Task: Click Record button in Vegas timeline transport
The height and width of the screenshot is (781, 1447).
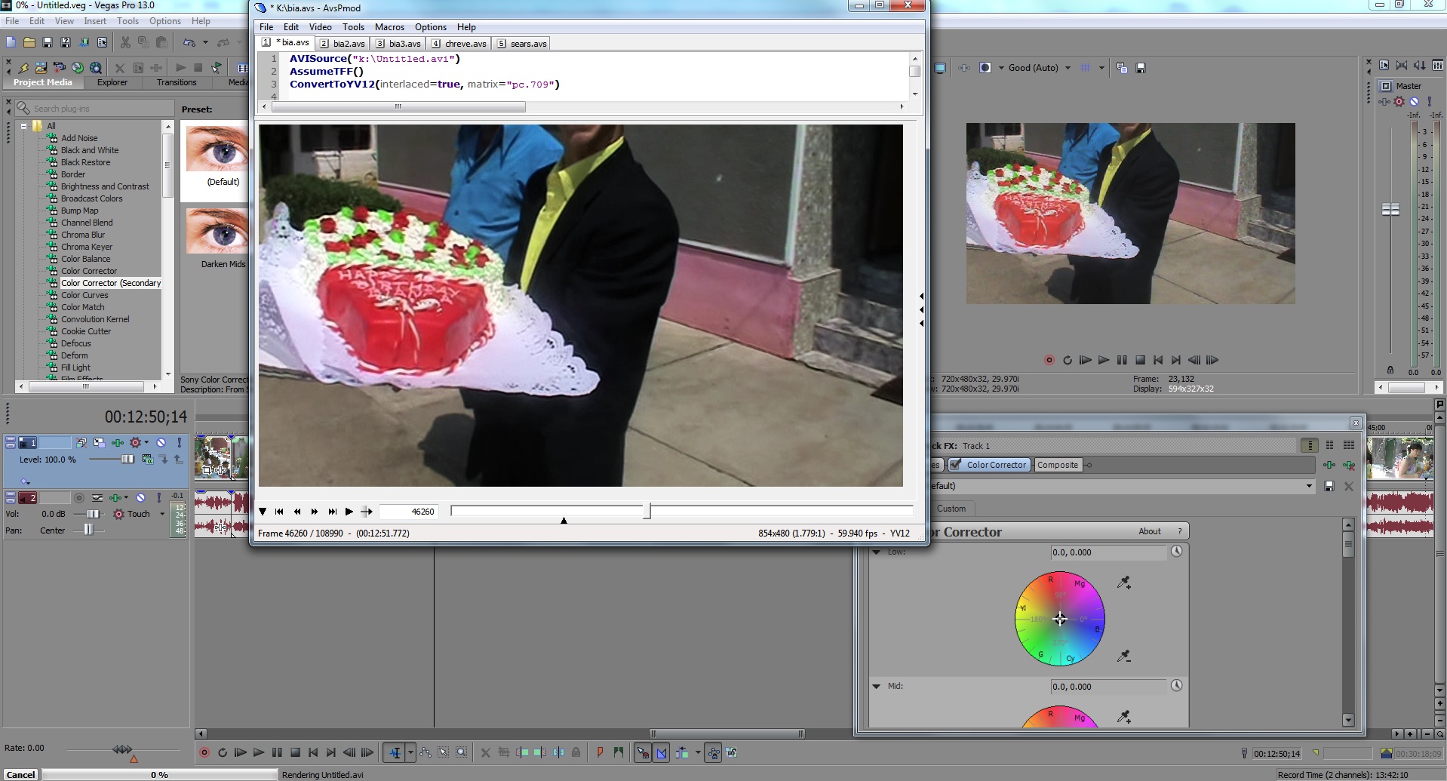Action: (x=204, y=752)
